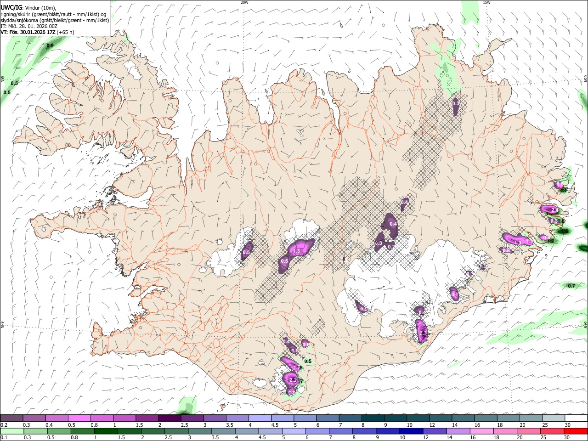The width and height of the screenshot is (588, 441).
Task: Choose the lower legend swatch for 8–9 mm
Action: point(364,431)
